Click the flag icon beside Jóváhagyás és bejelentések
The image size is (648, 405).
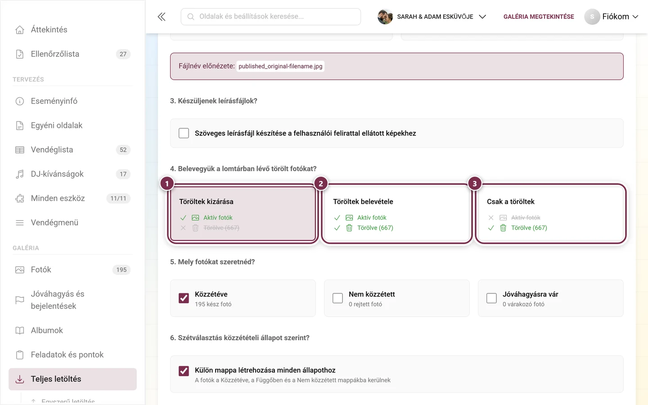[20, 300]
